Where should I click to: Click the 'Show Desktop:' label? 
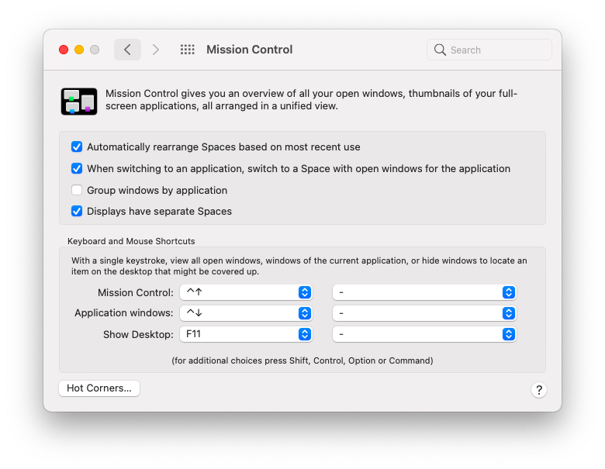coord(138,334)
